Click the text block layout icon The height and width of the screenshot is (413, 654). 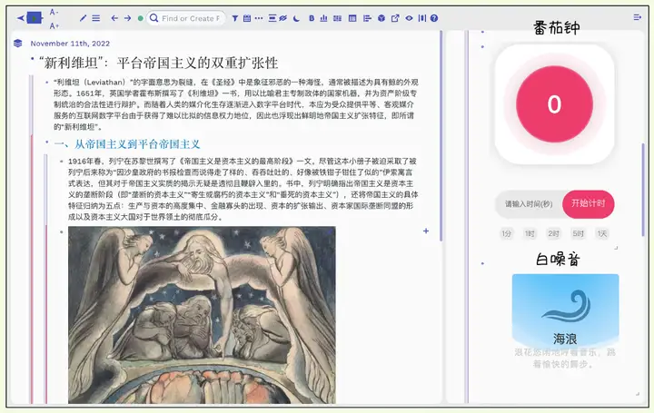point(272,18)
